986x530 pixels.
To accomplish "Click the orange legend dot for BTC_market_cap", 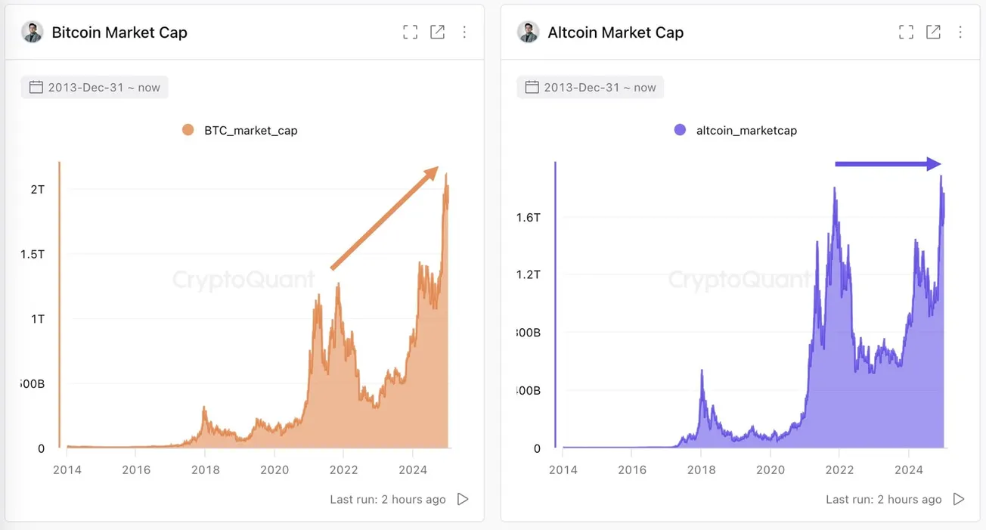I will coord(188,129).
